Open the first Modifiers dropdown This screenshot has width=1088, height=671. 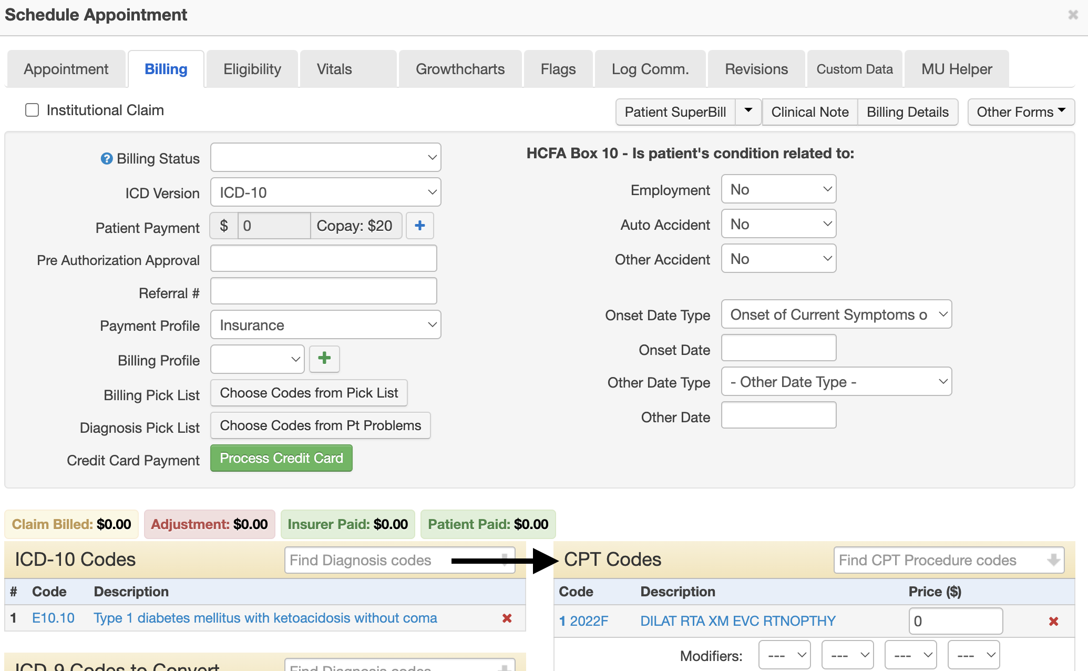pos(785,655)
